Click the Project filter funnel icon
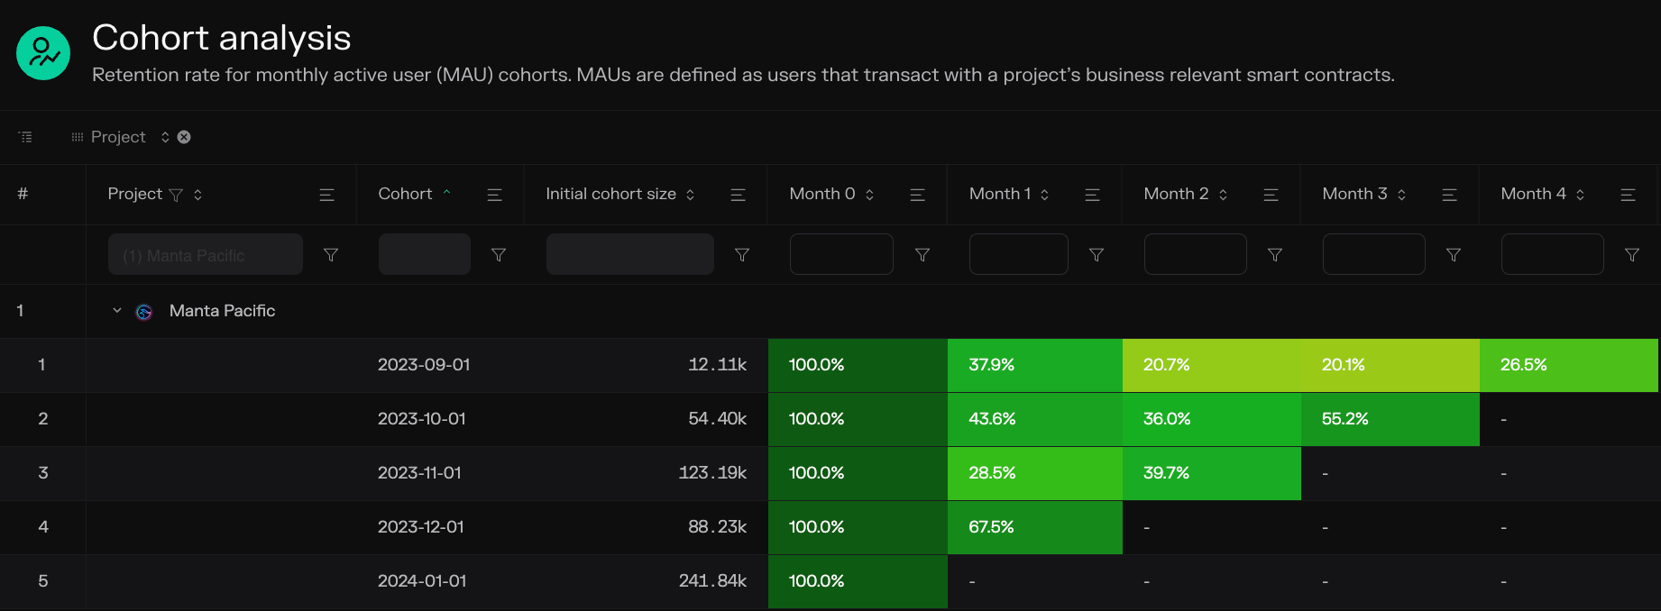1661x611 pixels. point(331,255)
